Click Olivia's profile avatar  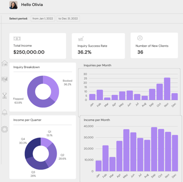[x=13, y=5]
